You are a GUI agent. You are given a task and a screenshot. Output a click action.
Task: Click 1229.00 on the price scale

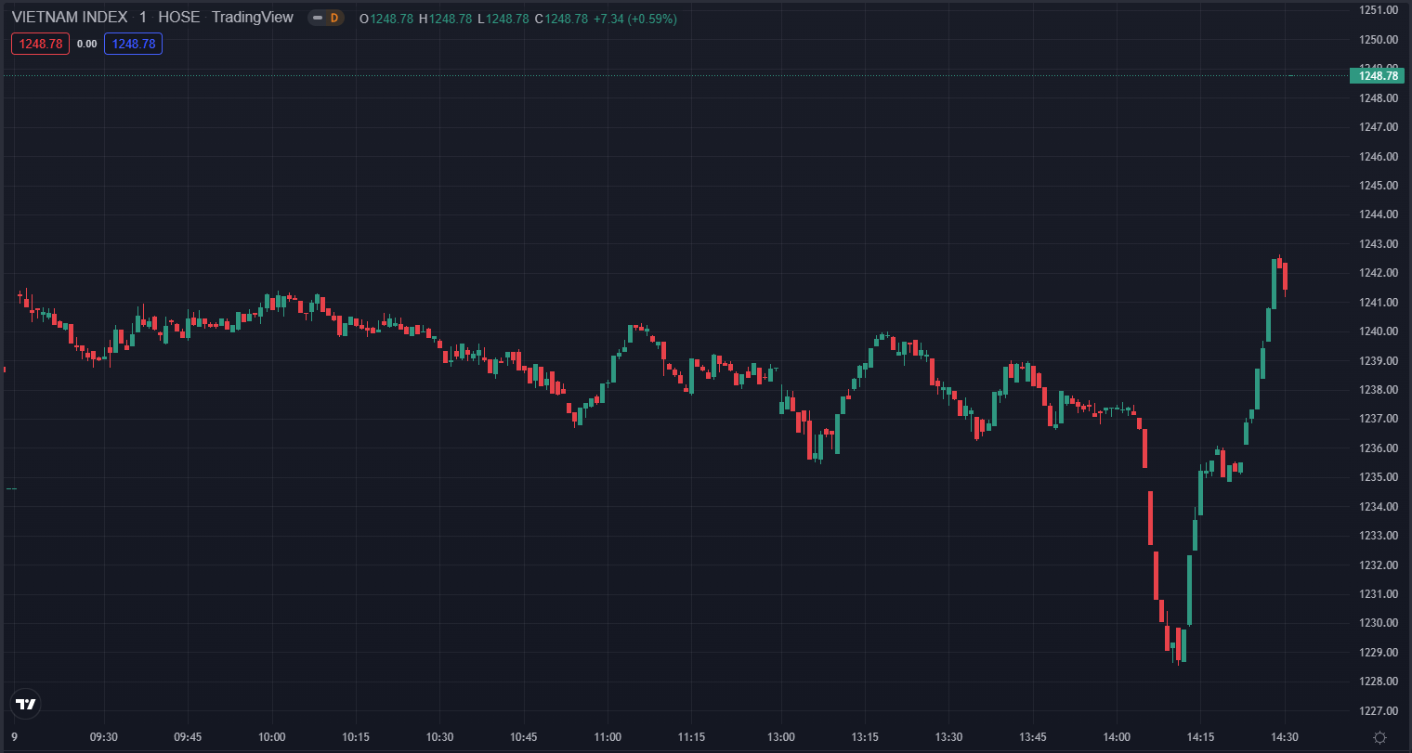[1379, 653]
